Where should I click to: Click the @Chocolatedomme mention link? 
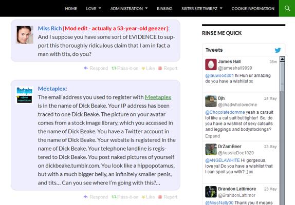pos(225,112)
